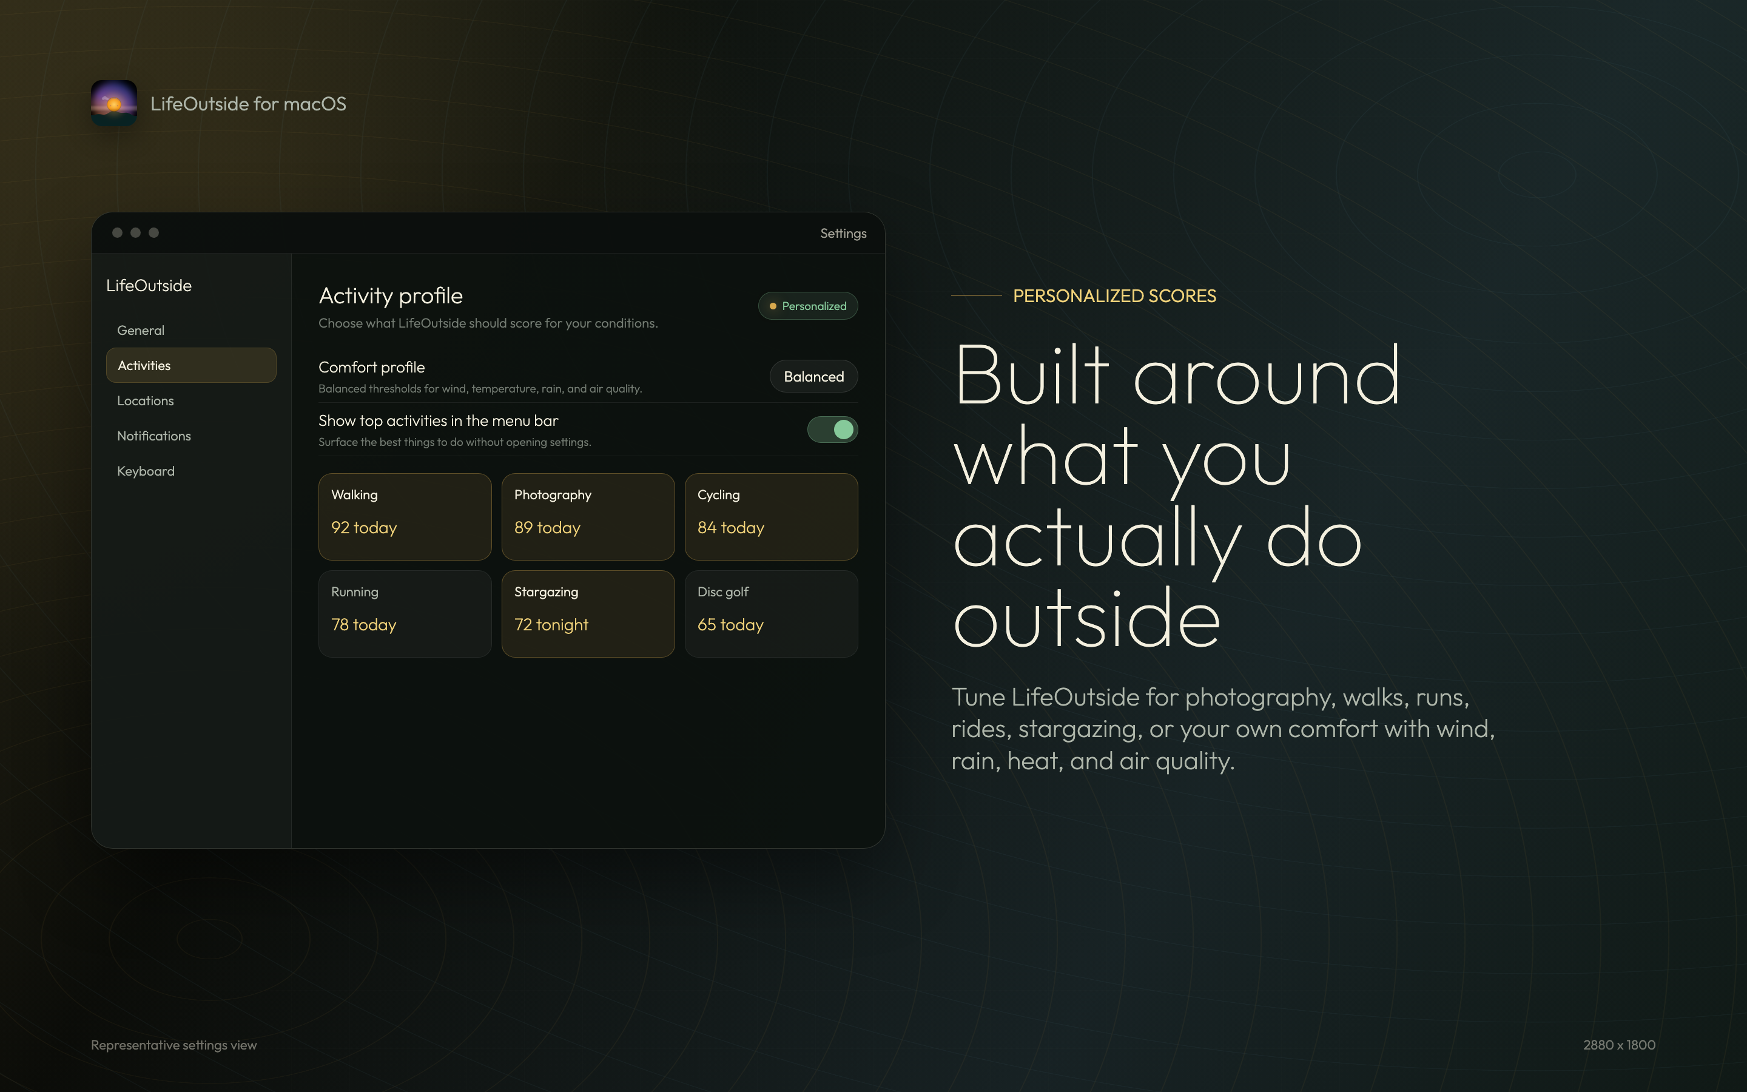Click 'Surface the best things to do' text

(x=455, y=442)
